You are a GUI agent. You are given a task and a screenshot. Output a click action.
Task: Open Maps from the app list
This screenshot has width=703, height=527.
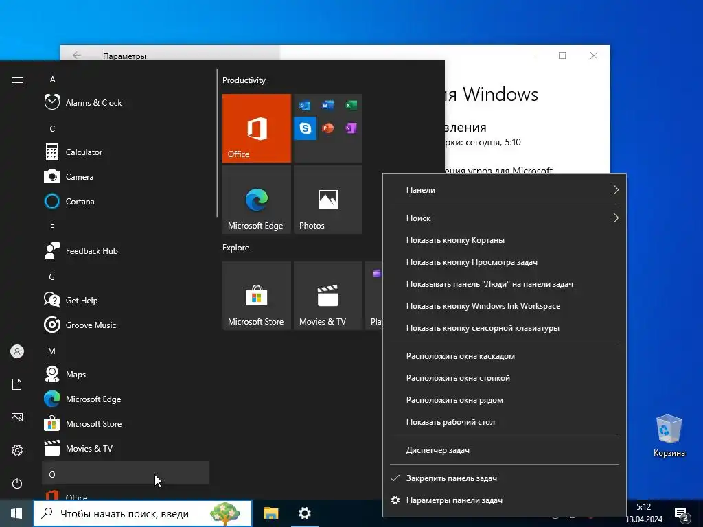click(x=126, y=374)
